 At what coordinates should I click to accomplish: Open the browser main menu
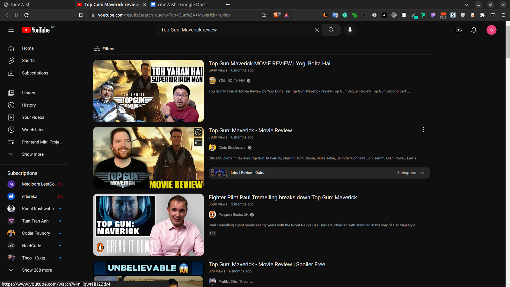pyautogui.click(x=503, y=15)
